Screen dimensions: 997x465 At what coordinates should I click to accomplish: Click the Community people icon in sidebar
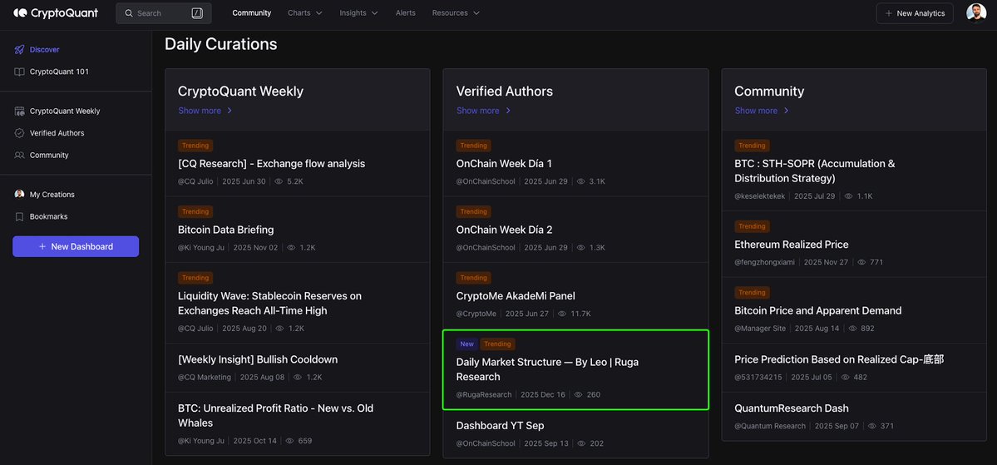pyautogui.click(x=19, y=156)
